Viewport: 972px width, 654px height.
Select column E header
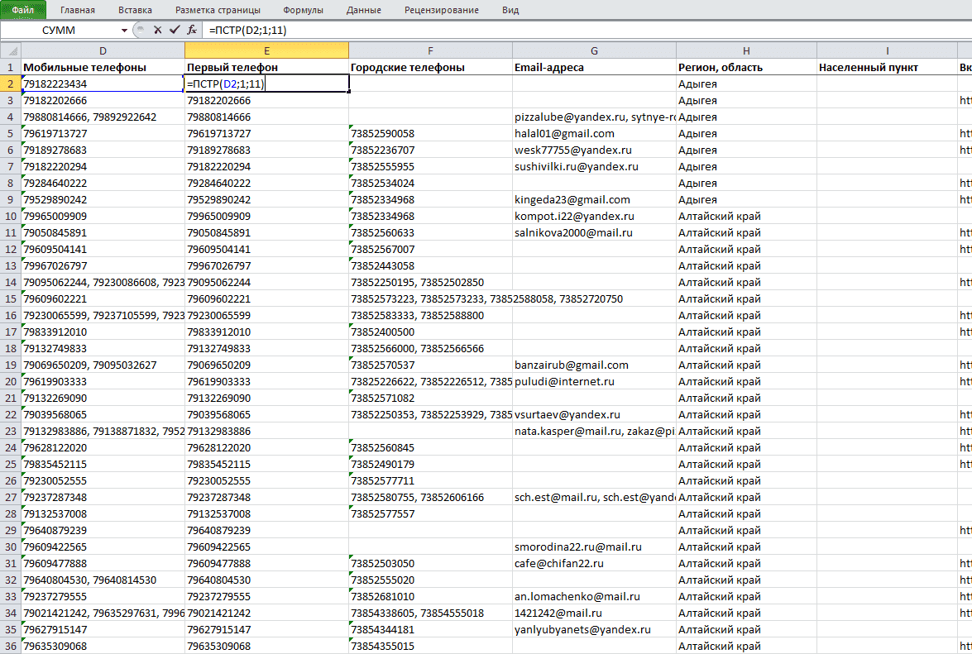[266, 50]
